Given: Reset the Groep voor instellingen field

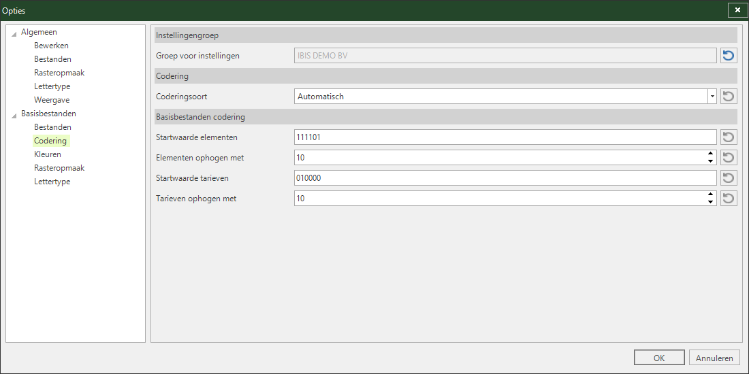Looking at the screenshot, I should 729,56.
